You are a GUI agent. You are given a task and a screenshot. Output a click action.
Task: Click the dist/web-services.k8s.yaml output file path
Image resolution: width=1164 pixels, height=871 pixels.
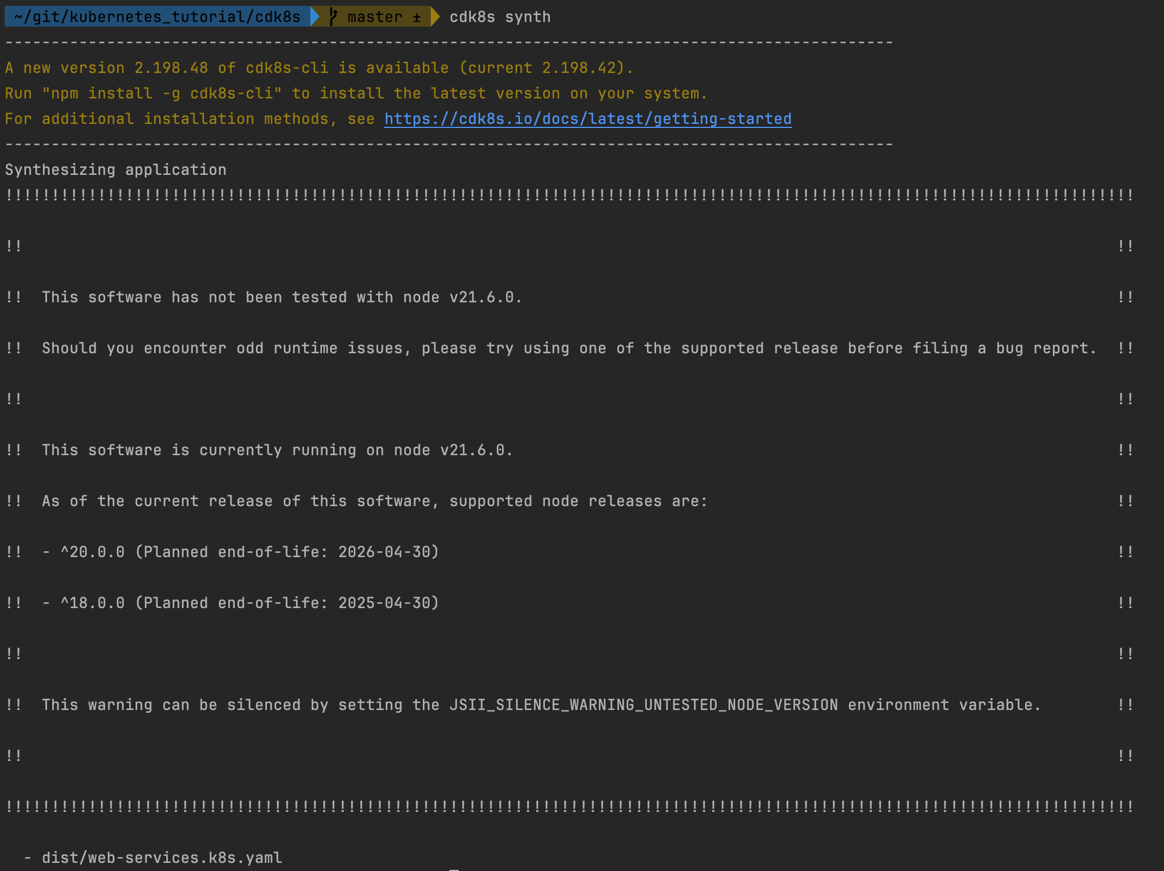162,858
